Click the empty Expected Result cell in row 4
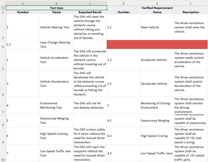Viewport: 208px width, 162px height. pyautogui.click(x=90, y=45)
